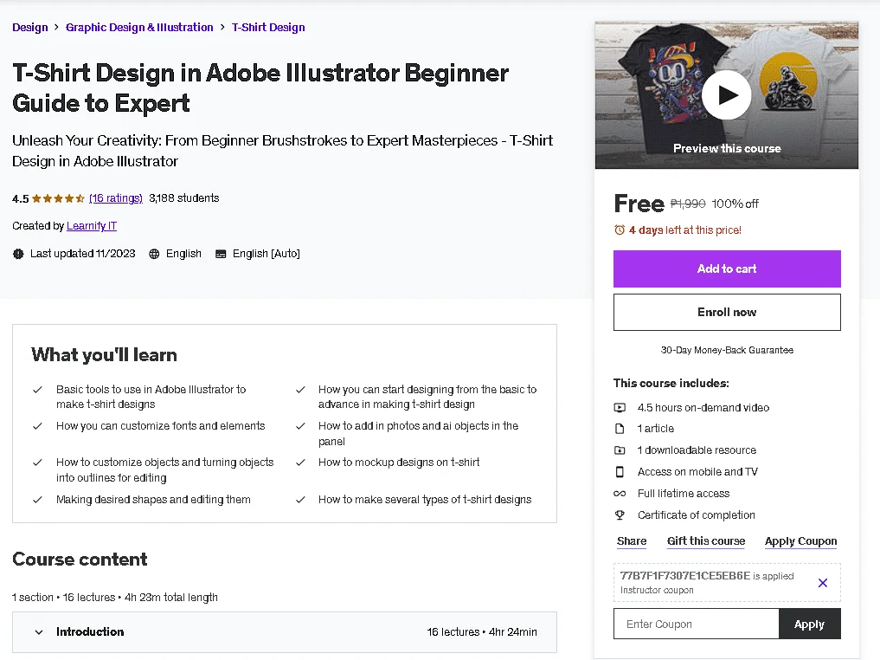The width and height of the screenshot is (880, 660).
Task: Click the star rating icons
Action: click(x=58, y=198)
